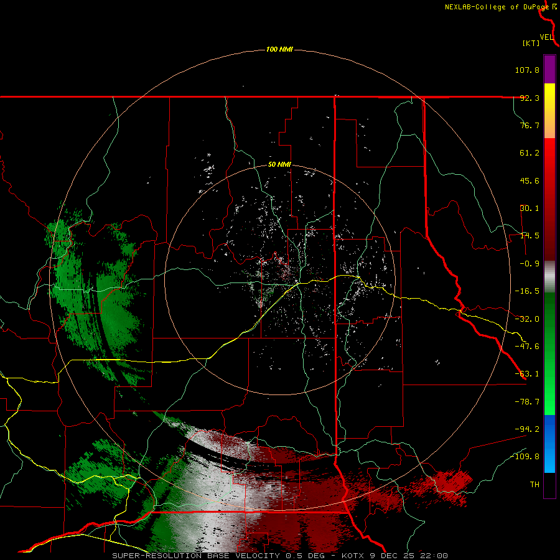Select the purple segment of the color bar
Screen dimensions: 560x560
point(549,69)
